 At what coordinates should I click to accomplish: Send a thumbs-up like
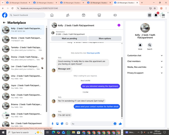120,124
